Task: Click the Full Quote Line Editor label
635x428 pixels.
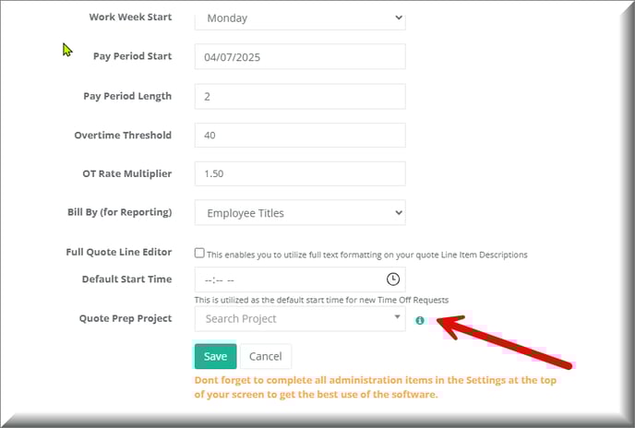Action: pos(119,253)
